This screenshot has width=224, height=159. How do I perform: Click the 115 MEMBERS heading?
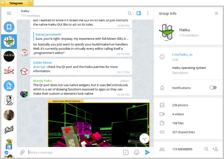[182, 149]
